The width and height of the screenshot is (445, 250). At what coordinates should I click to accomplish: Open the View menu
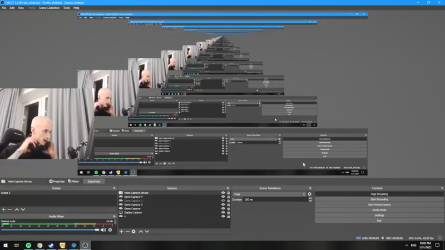click(21, 8)
